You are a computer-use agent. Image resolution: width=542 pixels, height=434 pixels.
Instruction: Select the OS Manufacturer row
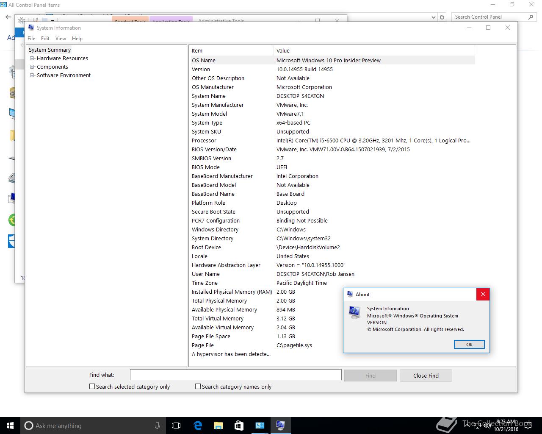[x=332, y=87]
